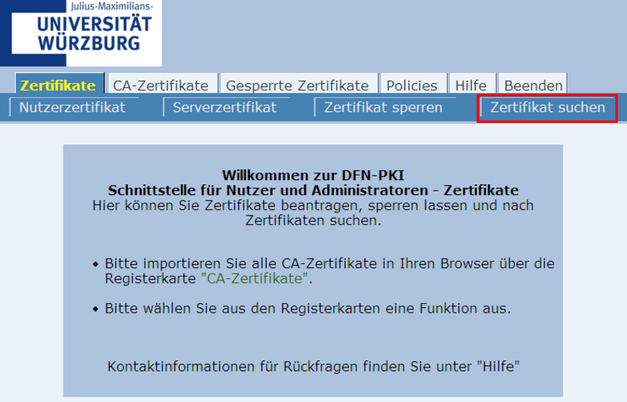Choose Nutzerzertifikat in the submenu
Screen dimensions: 627x402
[x=72, y=107]
